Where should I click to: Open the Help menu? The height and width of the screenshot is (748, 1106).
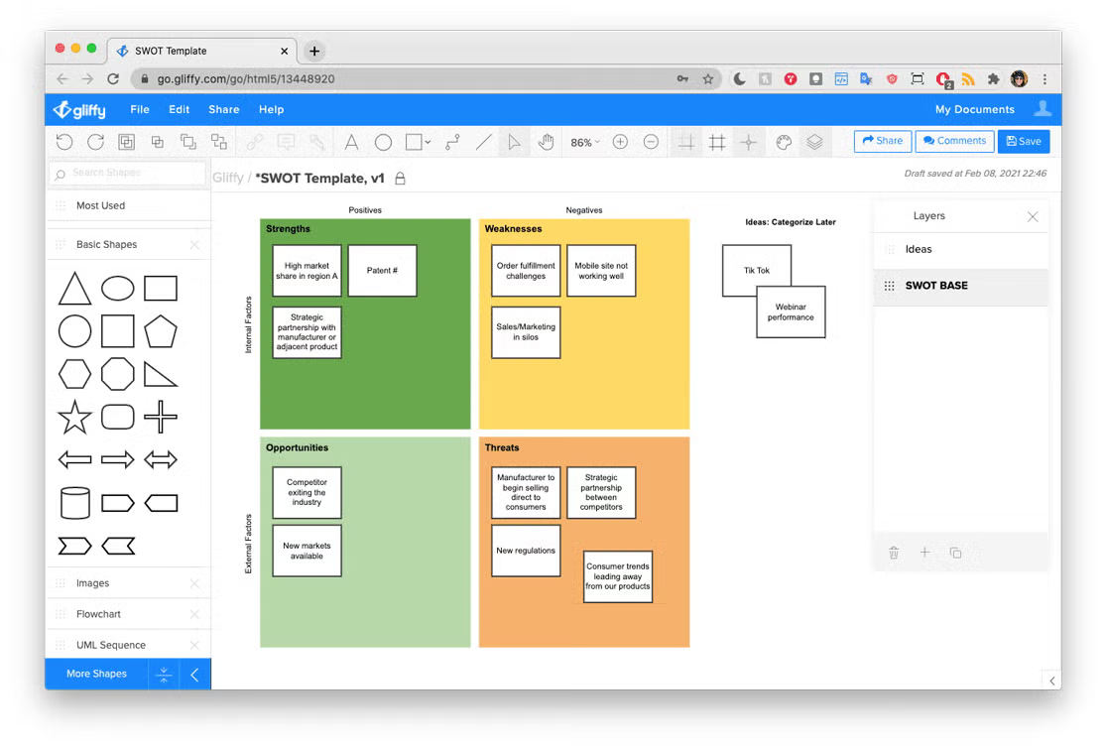(271, 109)
